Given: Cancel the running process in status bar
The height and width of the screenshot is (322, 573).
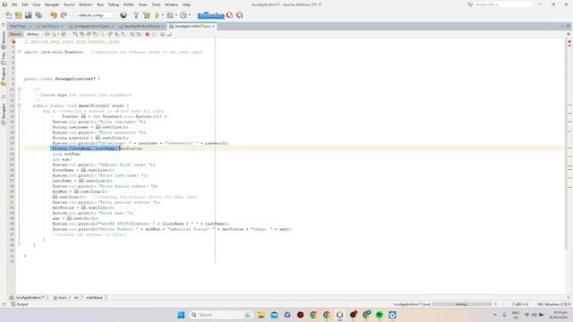Looking at the screenshot, I should point(496,304).
